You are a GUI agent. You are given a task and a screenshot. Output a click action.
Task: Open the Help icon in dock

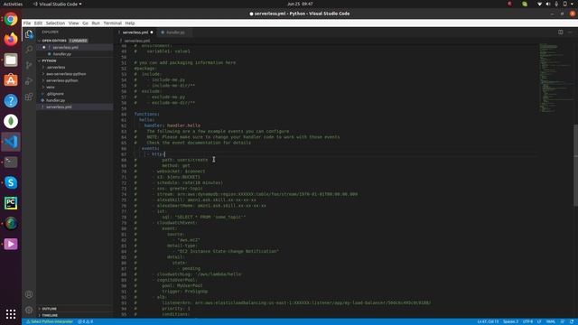11,100
